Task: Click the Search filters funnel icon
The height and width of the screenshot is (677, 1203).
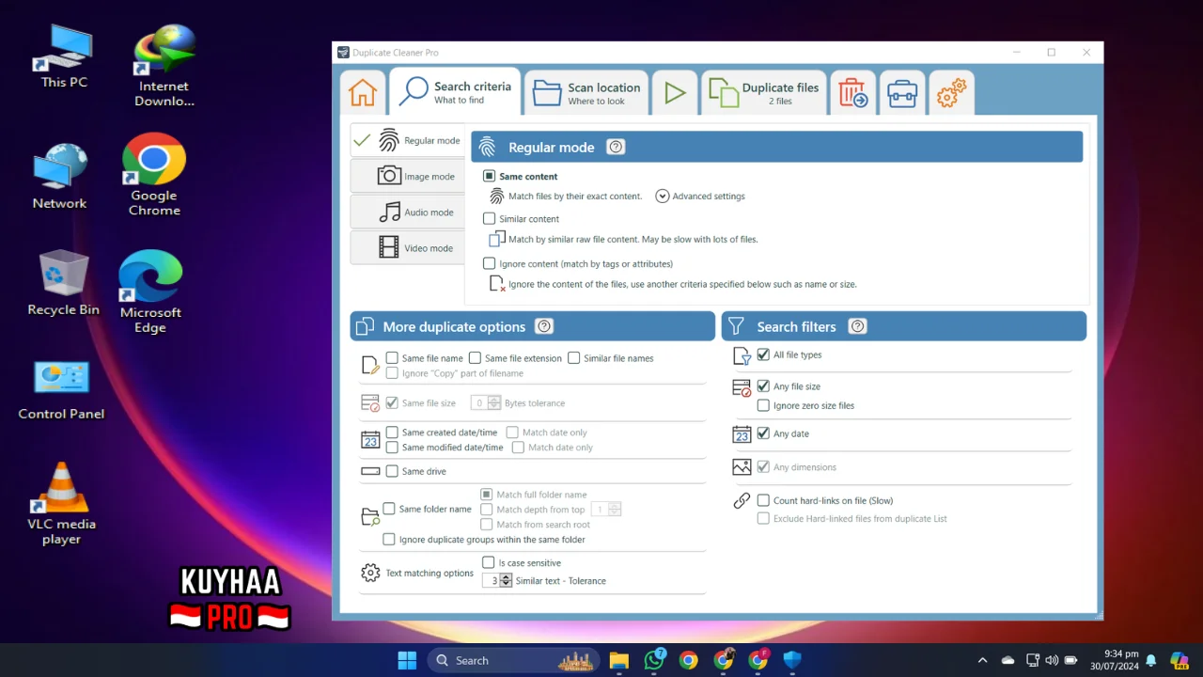Action: [736, 326]
